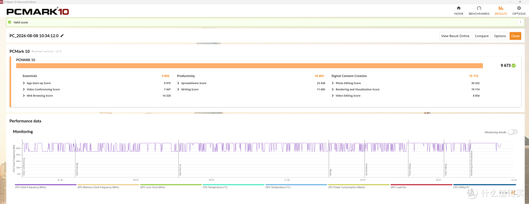Click Video Editing value 8 854
Screen dimensions: 529x204
(476, 96)
